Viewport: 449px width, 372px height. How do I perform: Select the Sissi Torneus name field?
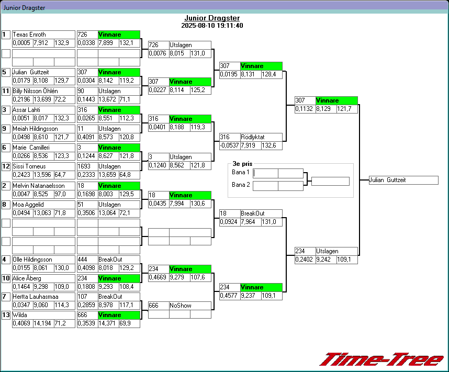[43, 166]
